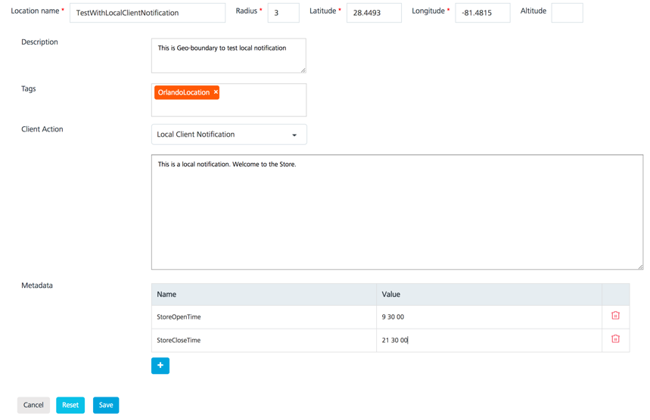This screenshot has width=650, height=420.
Task: Edit the Longitude value
Action: pos(482,13)
